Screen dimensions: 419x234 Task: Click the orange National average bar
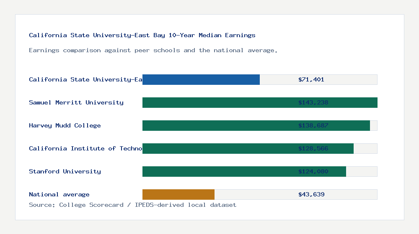coord(178,195)
